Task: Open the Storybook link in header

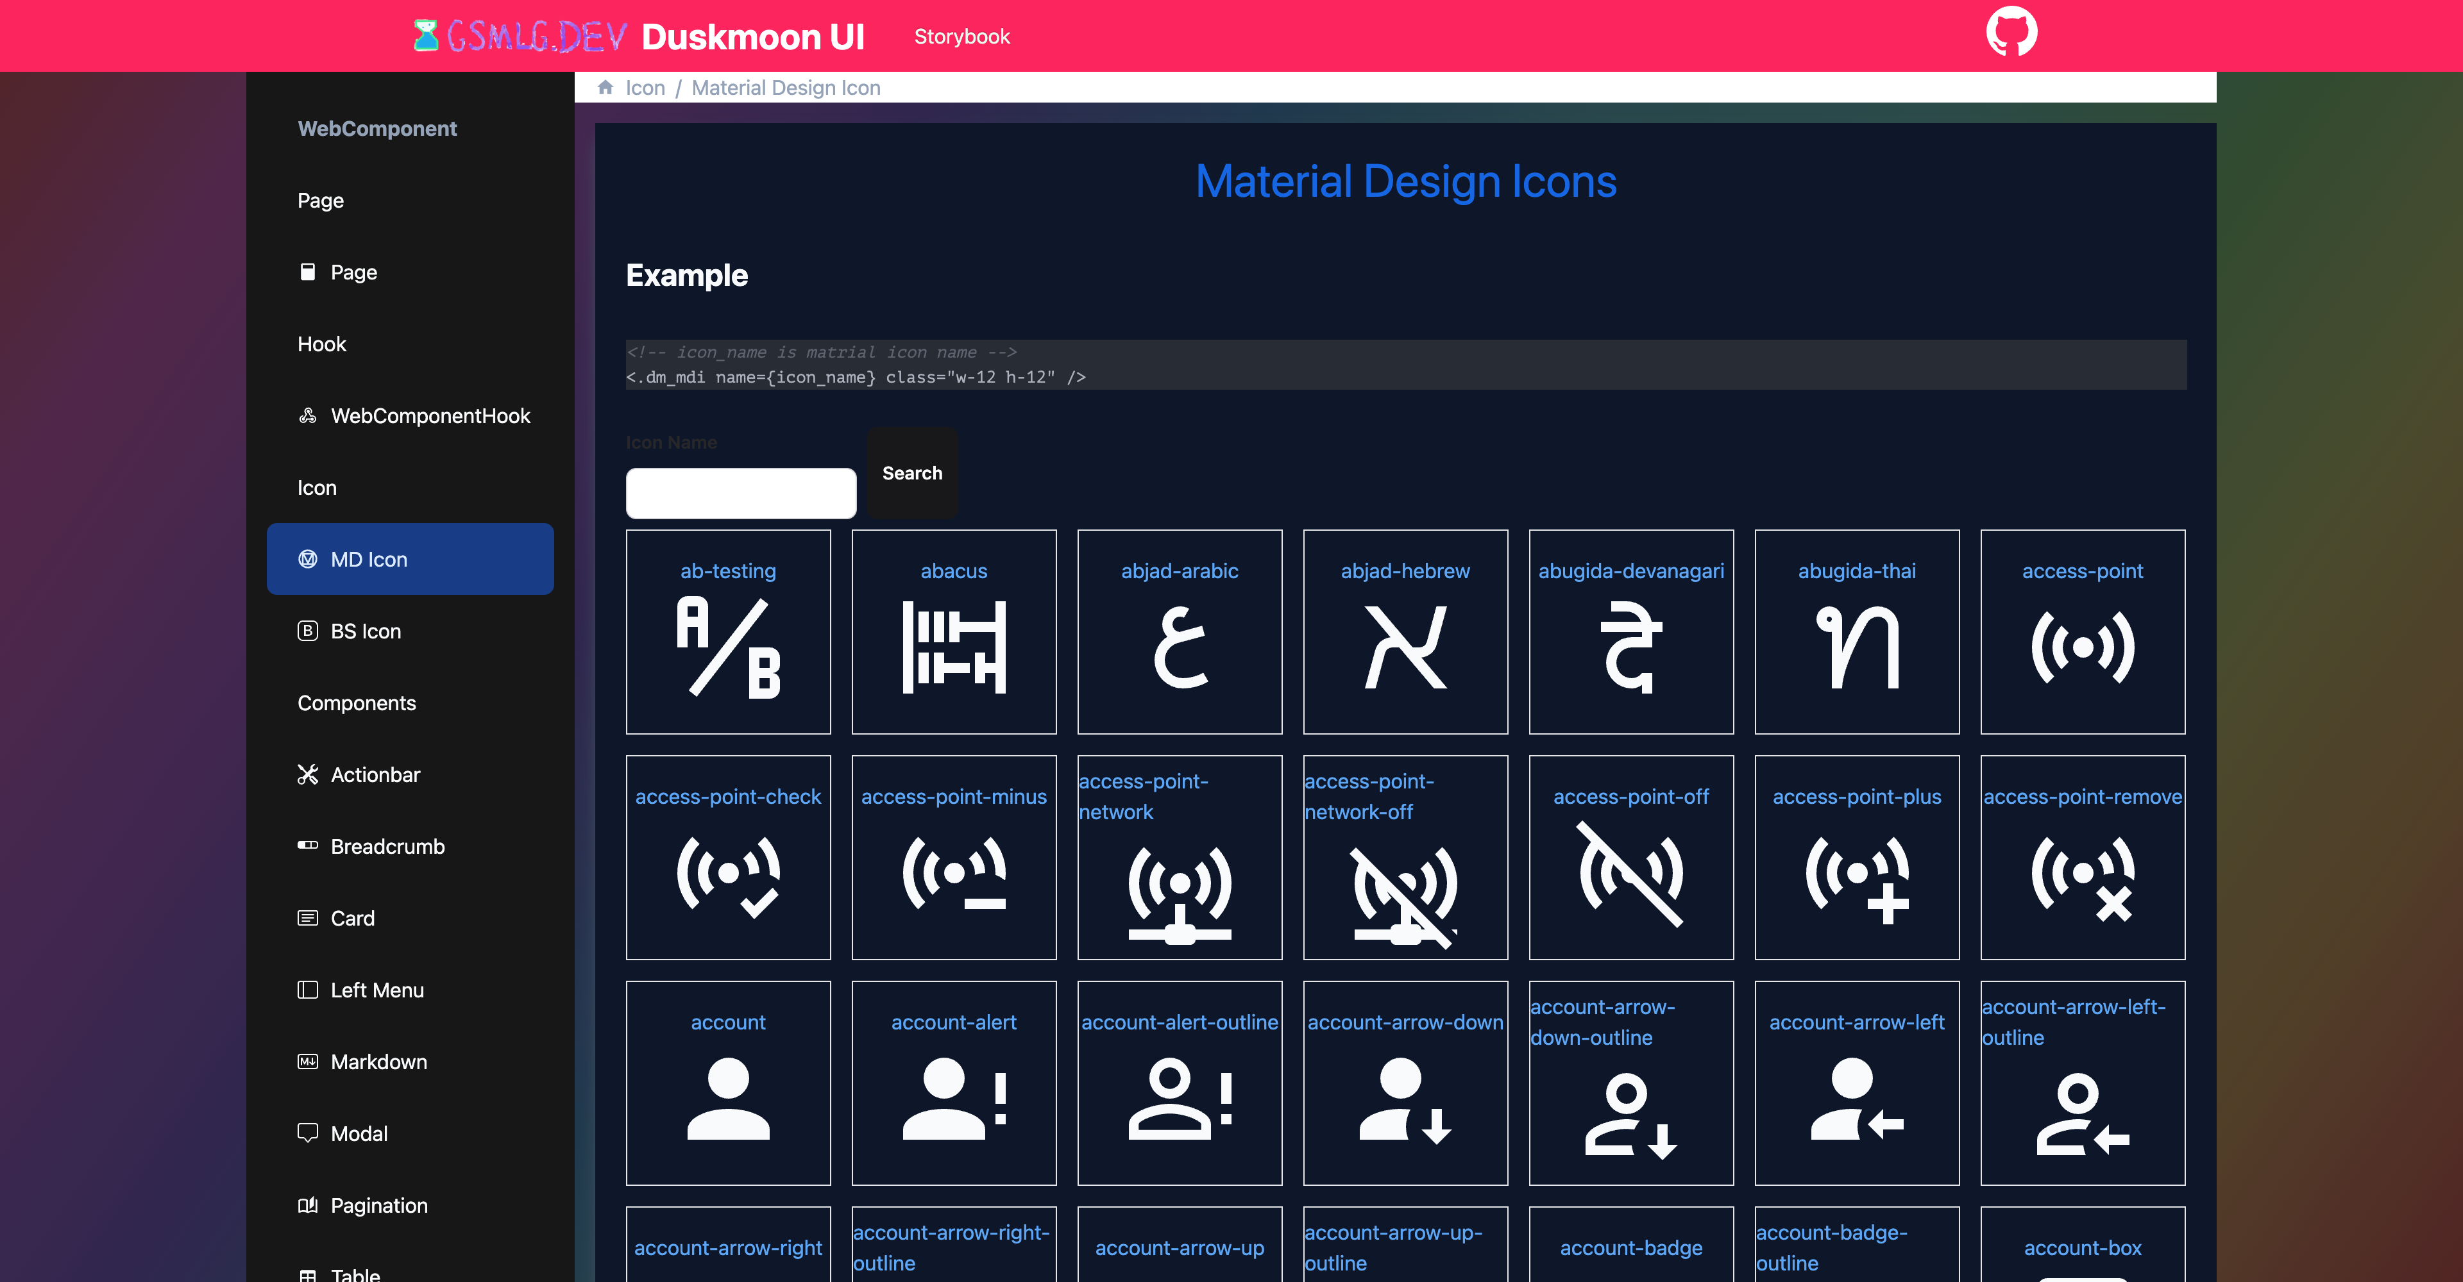Action: pyautogui.click(x=962, y=37)
